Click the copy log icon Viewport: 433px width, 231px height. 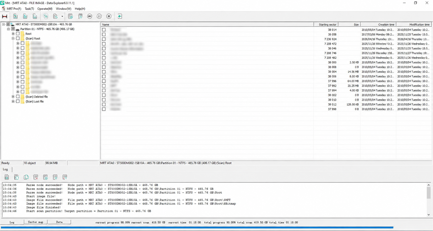click(26, 177)
